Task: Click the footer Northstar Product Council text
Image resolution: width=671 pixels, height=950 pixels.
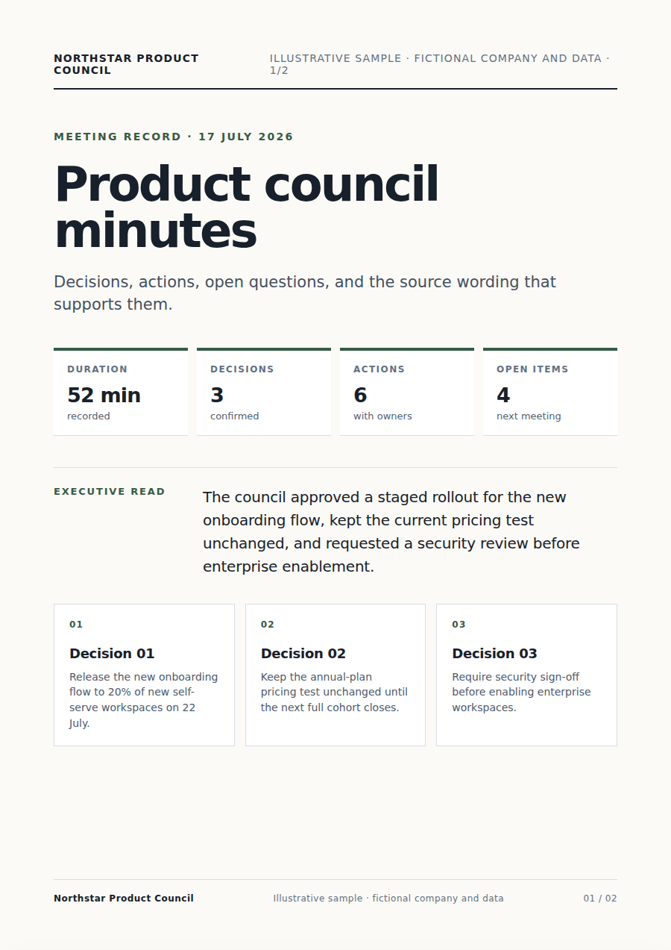Action: (x=124, y=899)
